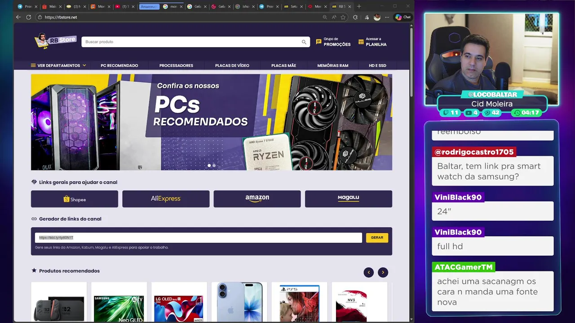Image resolution: width=575 pixels, height=323 pixels.
Task: Open the Amazon link button
Action: tap(257, 199)
